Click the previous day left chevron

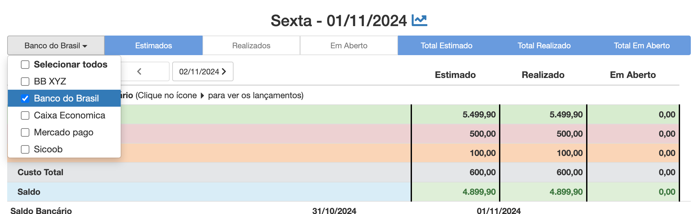(139, 71)
